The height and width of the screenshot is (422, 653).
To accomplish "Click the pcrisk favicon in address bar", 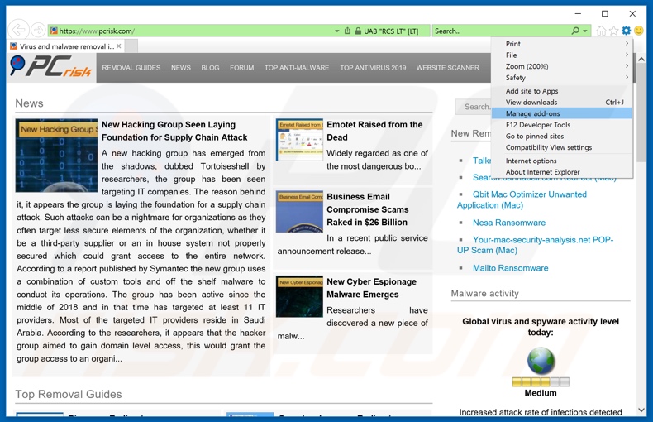I will point(54,31).
